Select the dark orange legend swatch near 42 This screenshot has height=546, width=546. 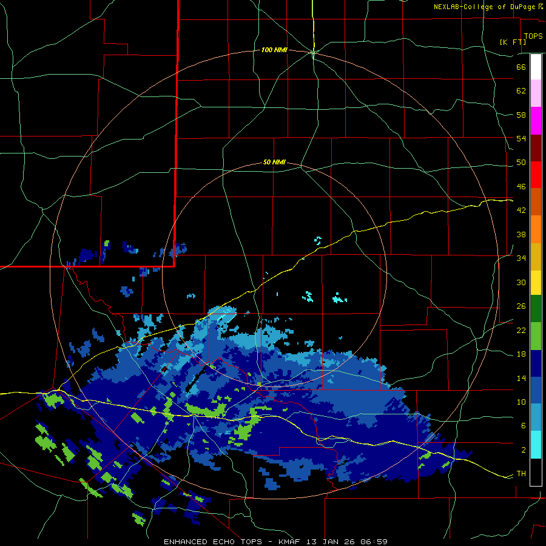pos(536,202)
